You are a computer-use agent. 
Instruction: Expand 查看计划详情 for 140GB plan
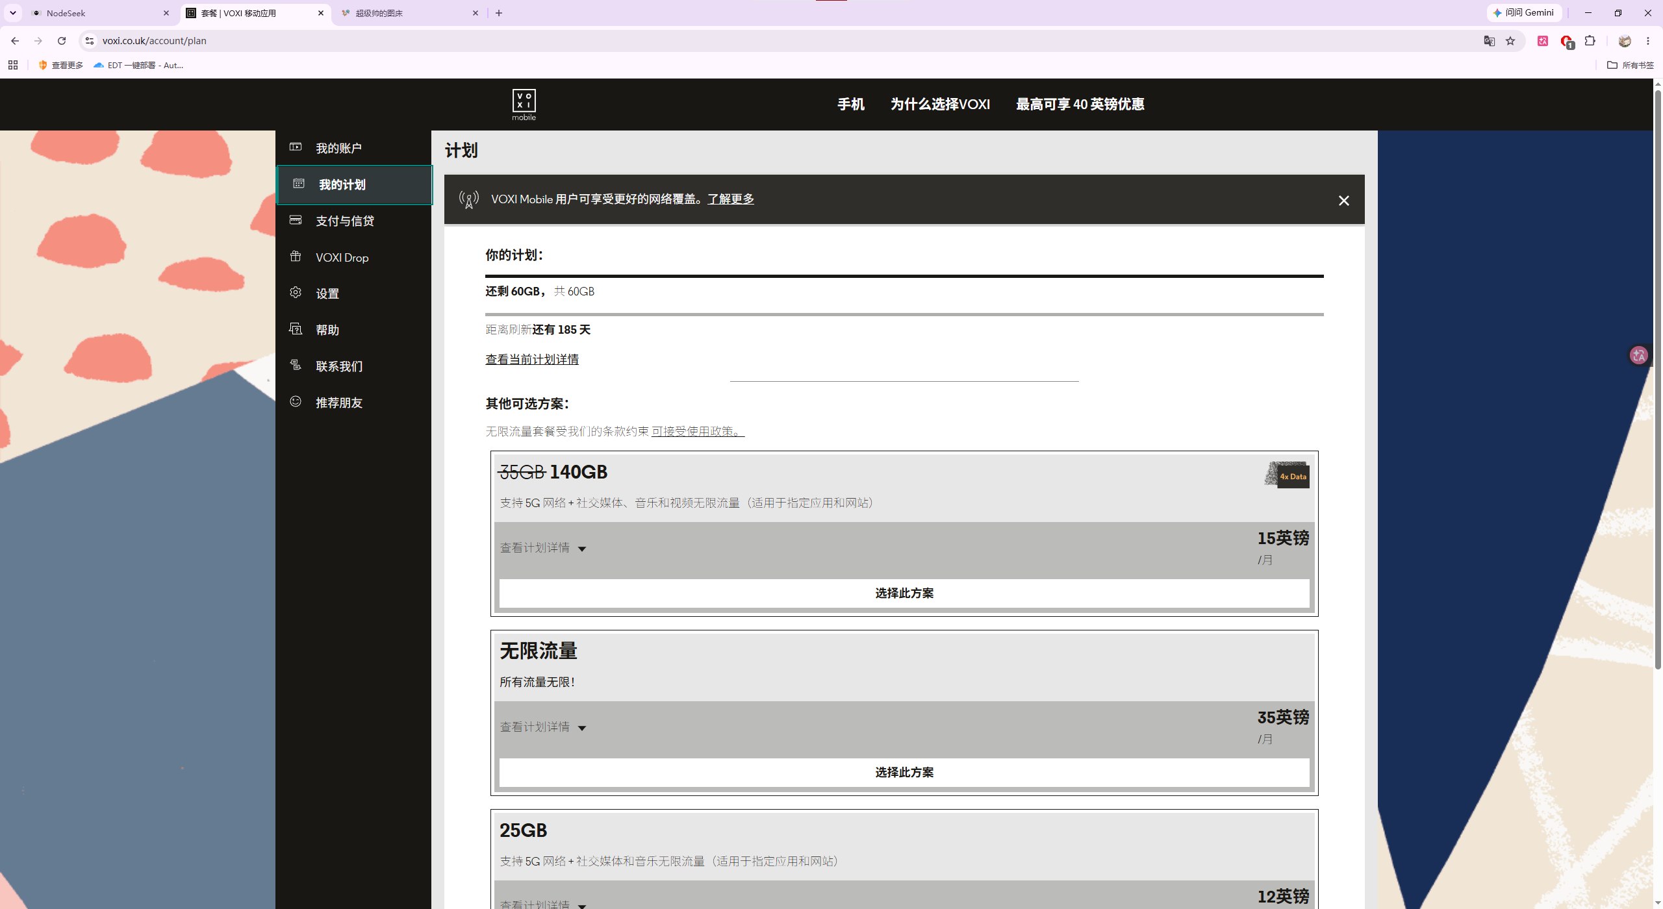(x=543, y=548)
